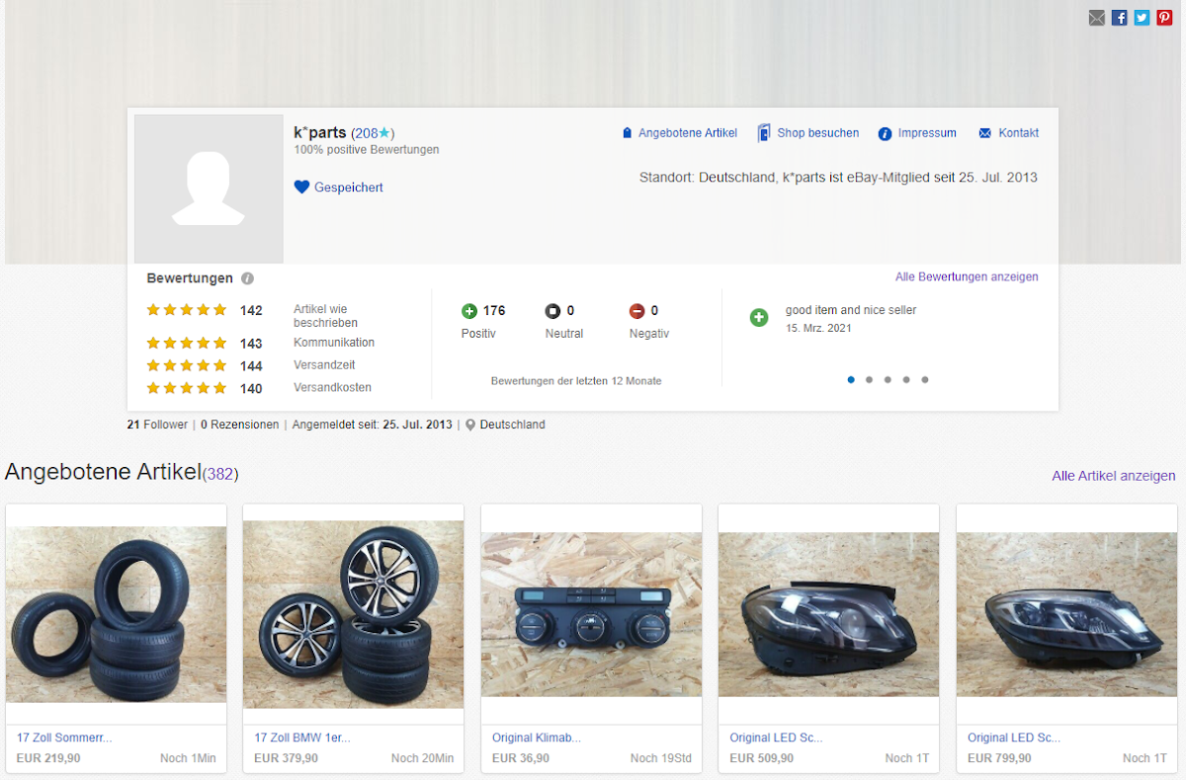Click the Neutral feedback icon
This screenshot has width=1186, height=780.
point(552,311)
